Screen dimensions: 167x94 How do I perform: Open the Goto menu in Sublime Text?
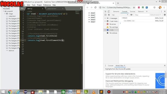coord(28,5)
